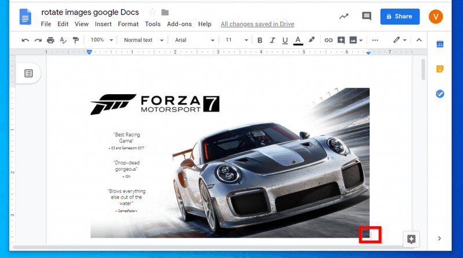Open the font size 11 dropdown

(236, 40)
